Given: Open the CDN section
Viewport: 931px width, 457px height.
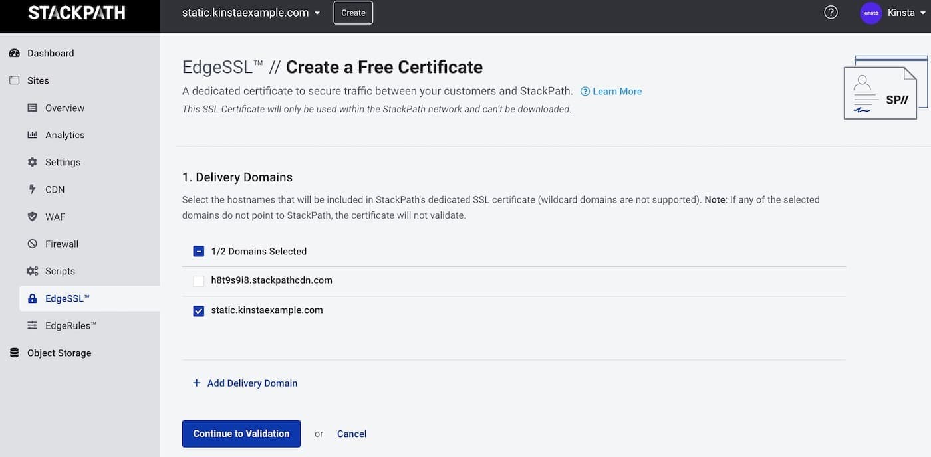Looking at the screenshot, I should [31, 189].
